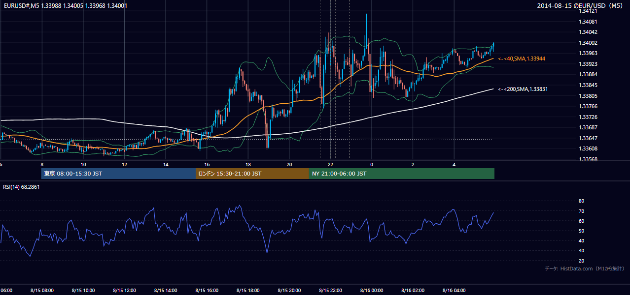Click price axis value 1.33963

tap(589, 53)
